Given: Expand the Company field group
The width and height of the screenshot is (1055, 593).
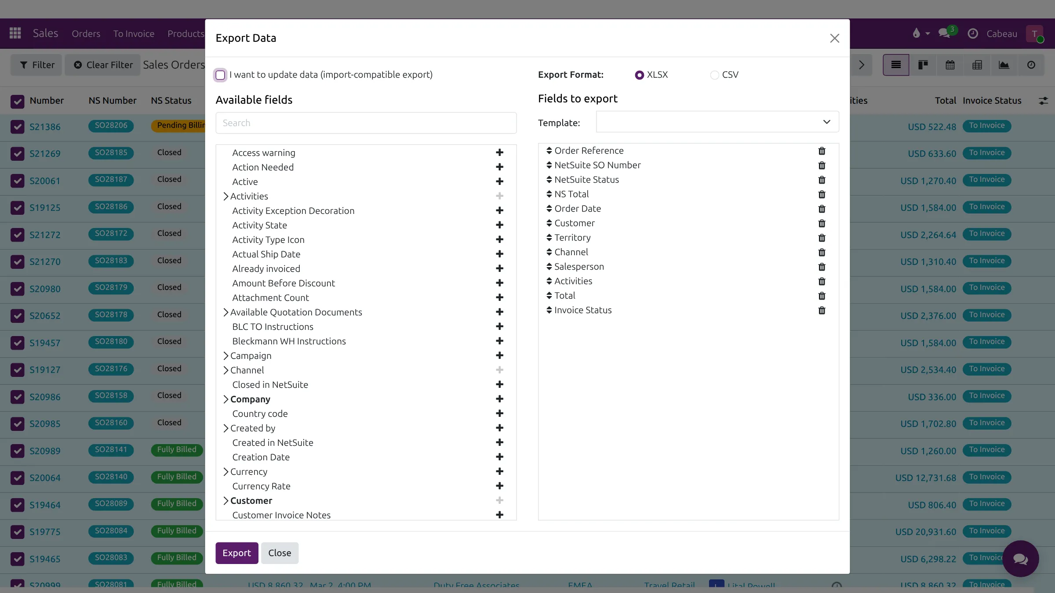Looking at the screenshot, I should (226, 399).
